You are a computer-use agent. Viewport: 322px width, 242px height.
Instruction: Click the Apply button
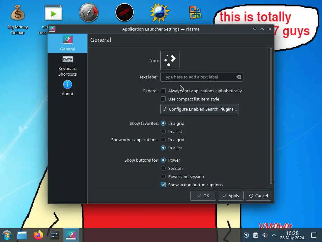230,196
